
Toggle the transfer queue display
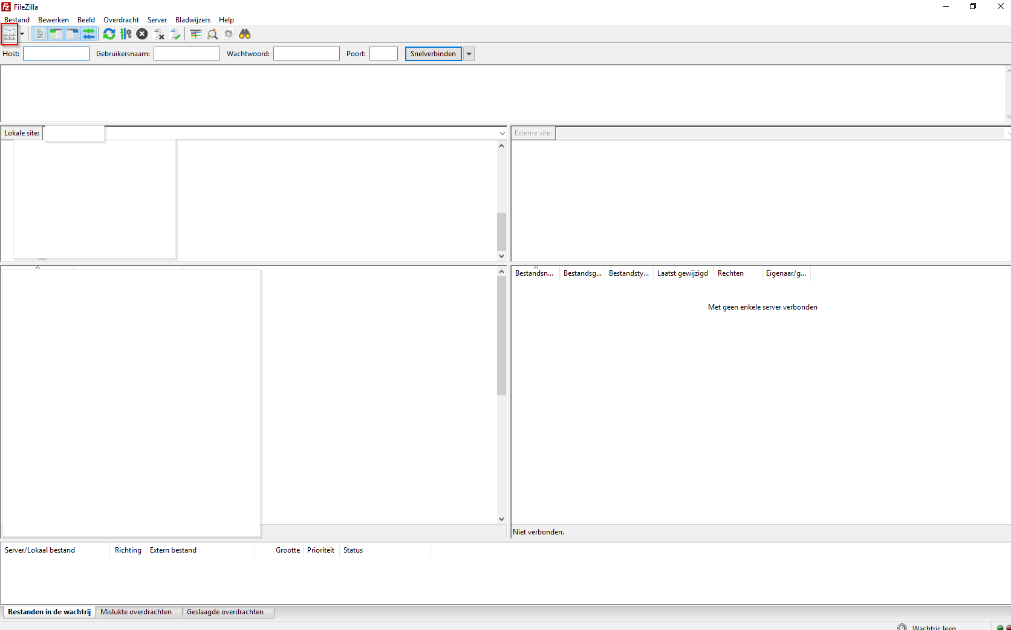coord(89,34)
